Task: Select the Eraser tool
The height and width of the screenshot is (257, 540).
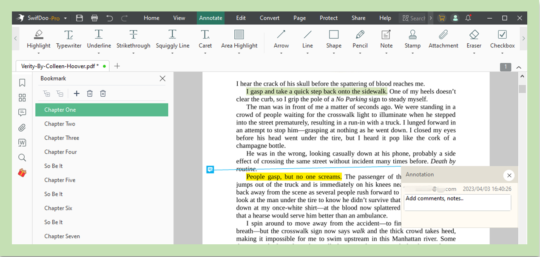Action: pos(474,39)
